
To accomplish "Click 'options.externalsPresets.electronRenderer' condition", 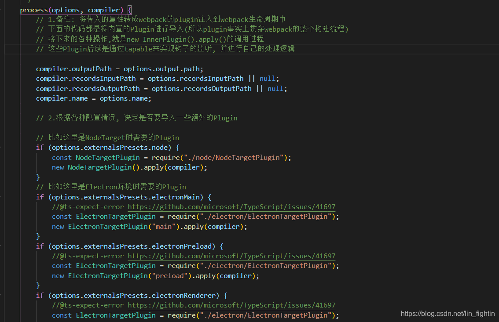I will tap(134, 295).
